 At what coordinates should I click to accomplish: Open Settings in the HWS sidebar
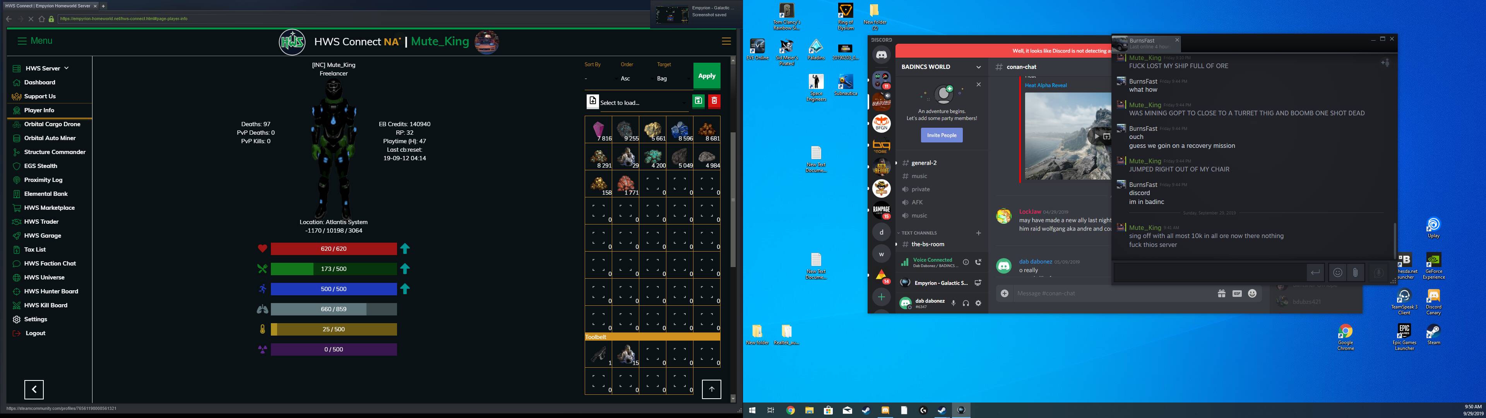36,319
